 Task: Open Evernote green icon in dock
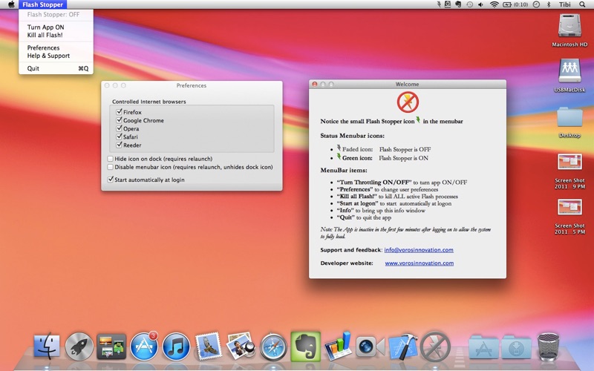pos(306,346)
